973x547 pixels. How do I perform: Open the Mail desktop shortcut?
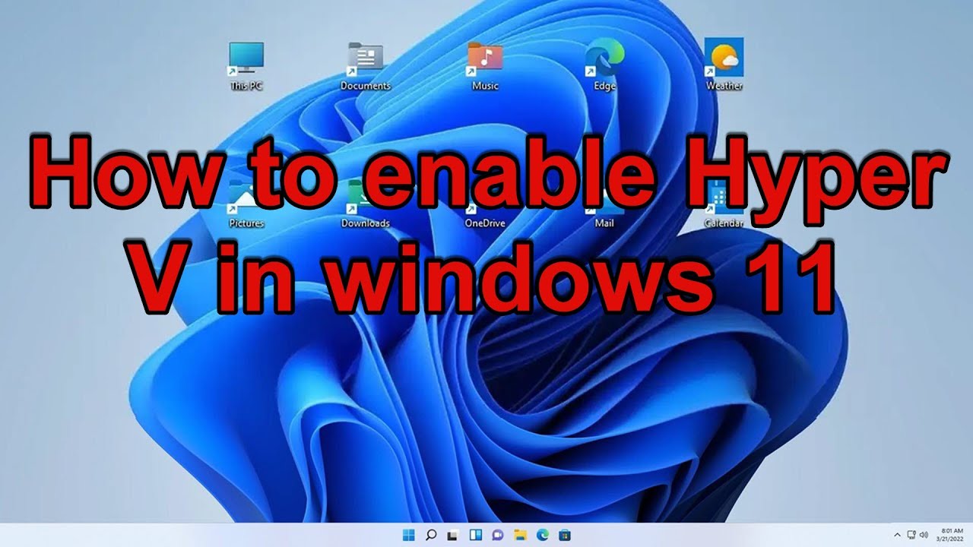click(x=604, y=205)
